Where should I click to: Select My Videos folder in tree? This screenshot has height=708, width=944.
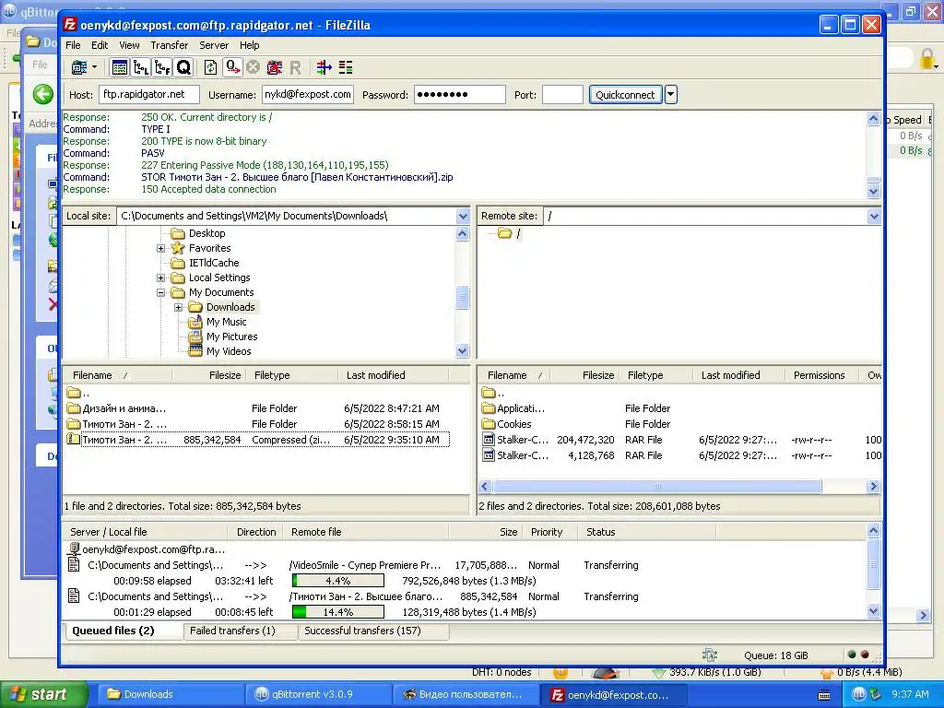click(229, 351)
